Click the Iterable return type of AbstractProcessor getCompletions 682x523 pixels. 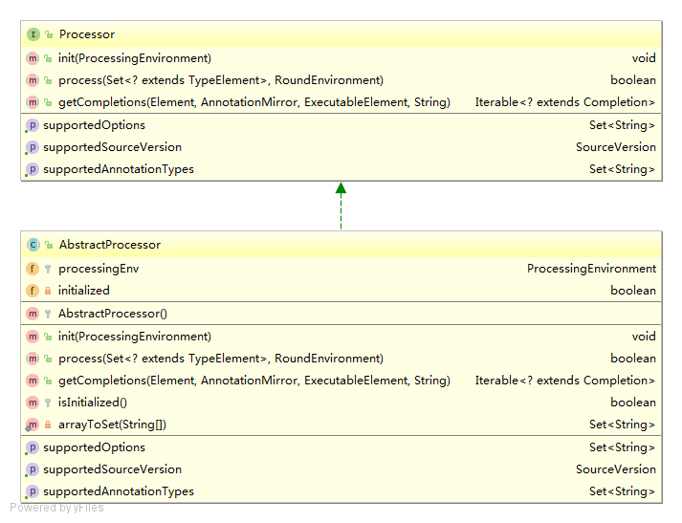pyautogui.click(x=565, y=381)
